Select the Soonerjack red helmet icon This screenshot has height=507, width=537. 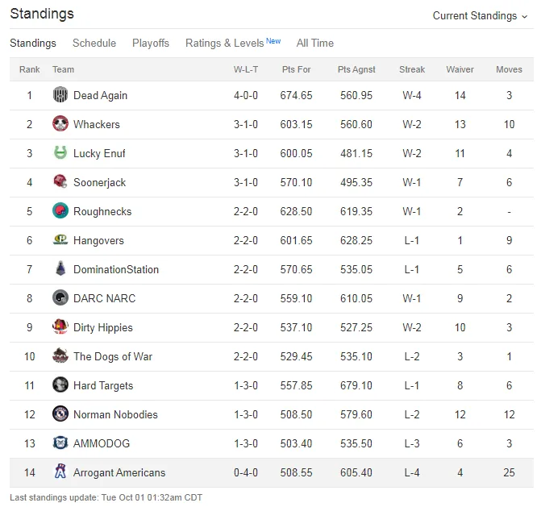(x=60, y=182)
